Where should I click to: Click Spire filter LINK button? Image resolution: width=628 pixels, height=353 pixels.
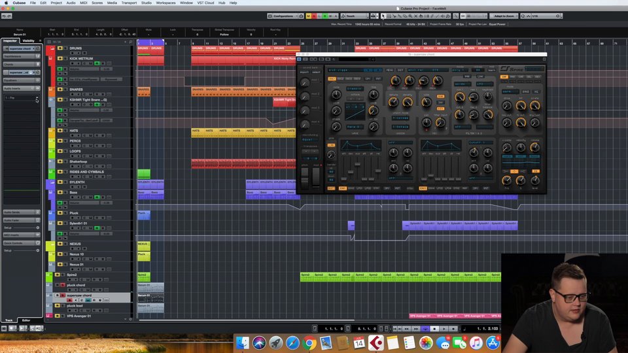480,76
